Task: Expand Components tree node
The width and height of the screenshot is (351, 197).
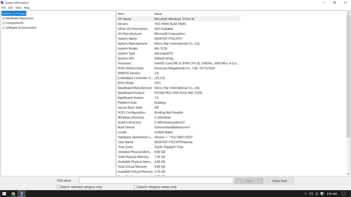Action: [3, 23]
